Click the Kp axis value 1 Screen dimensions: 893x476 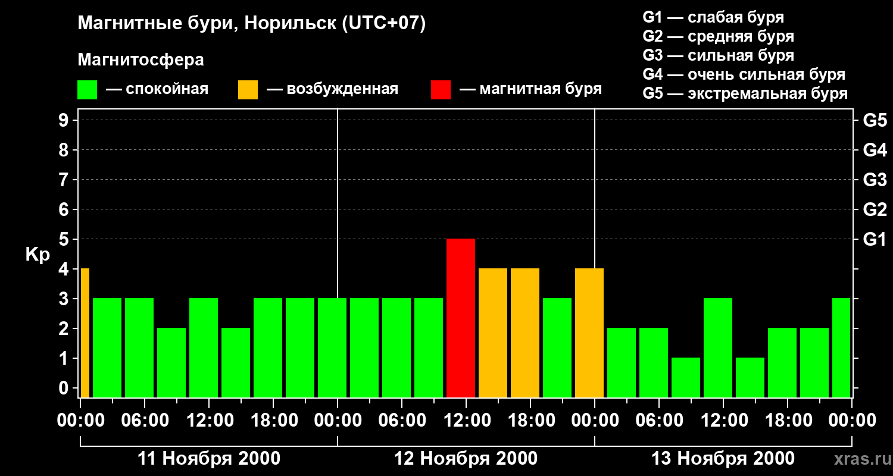[64, 359]
